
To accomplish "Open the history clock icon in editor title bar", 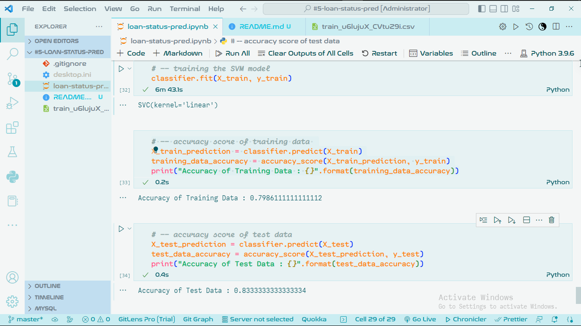I will (x=529, y=26).
